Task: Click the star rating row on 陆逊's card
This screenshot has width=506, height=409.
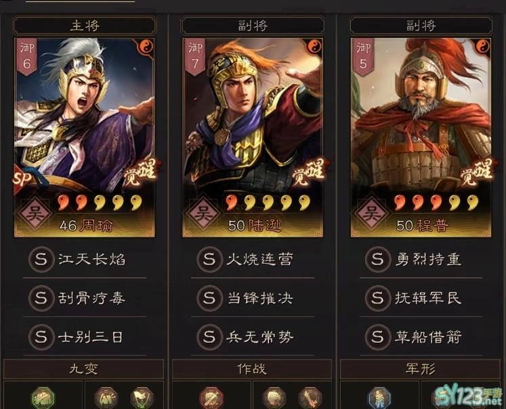Action: coord(268,202)
